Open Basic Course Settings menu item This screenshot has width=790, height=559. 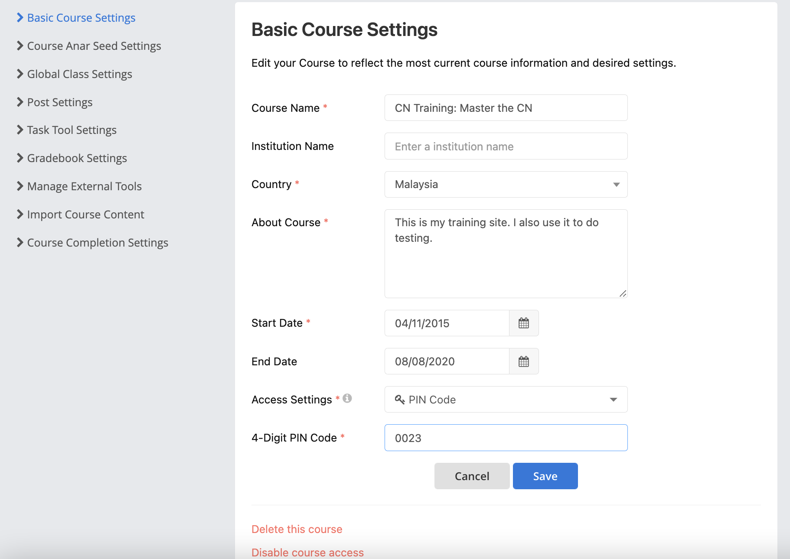(x=81, y=18)
